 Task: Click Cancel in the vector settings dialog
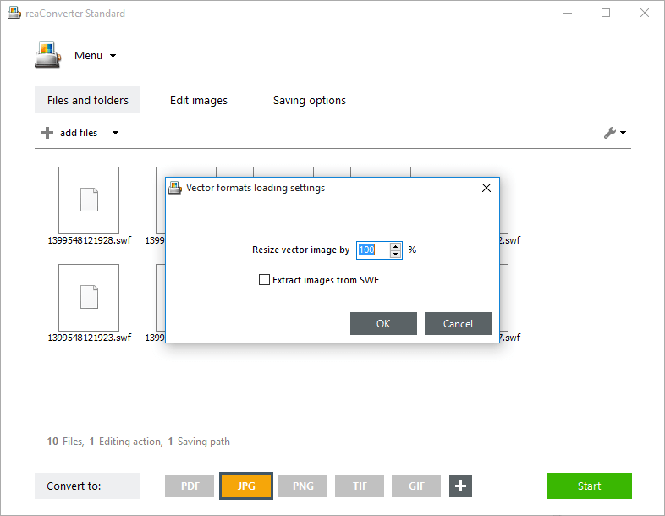point(458,323)
